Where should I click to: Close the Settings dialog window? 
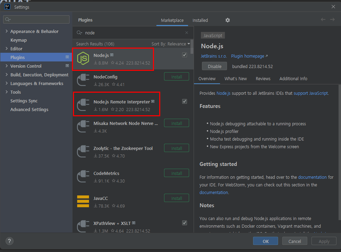click(333, 7)
